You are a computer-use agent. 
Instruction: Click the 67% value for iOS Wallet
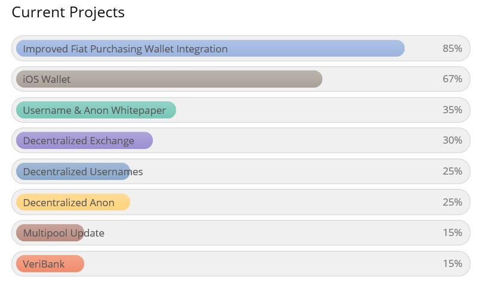click(x=452, y=79)
